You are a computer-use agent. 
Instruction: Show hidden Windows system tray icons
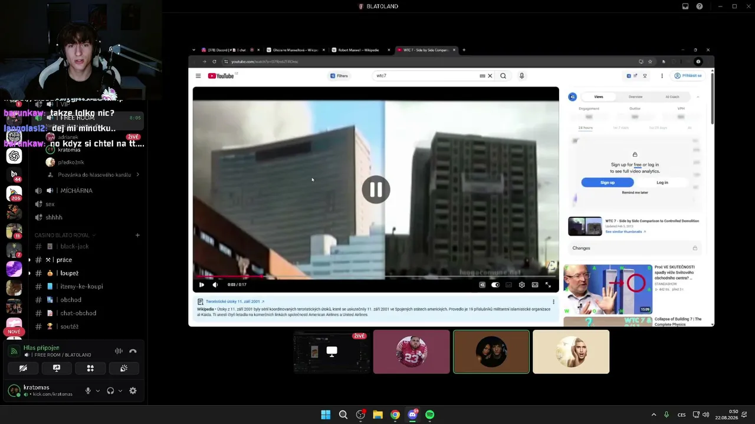(654, 415)
